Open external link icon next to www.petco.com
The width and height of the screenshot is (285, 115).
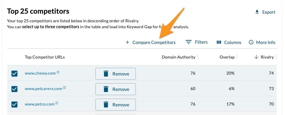point(57,103)
